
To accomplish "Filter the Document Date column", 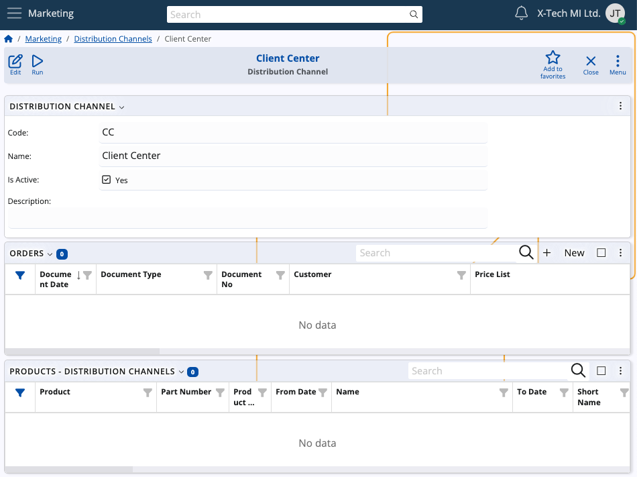I will click(87, 275).
